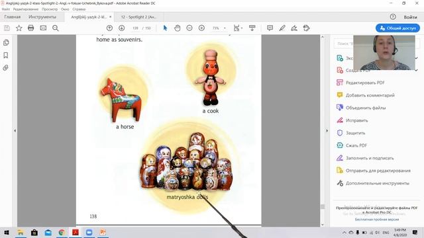This screenshot has height=238, width=424.
Task: Open the Сжать PDF tool
Action: click(356, 145)
